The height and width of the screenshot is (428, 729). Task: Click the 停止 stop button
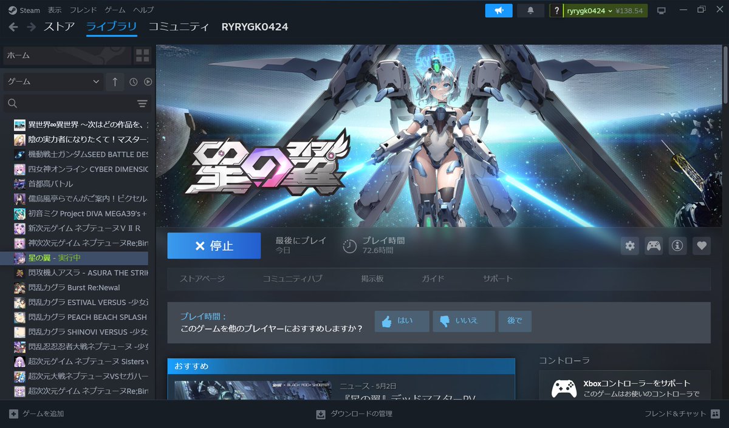(x=214, y=246)
